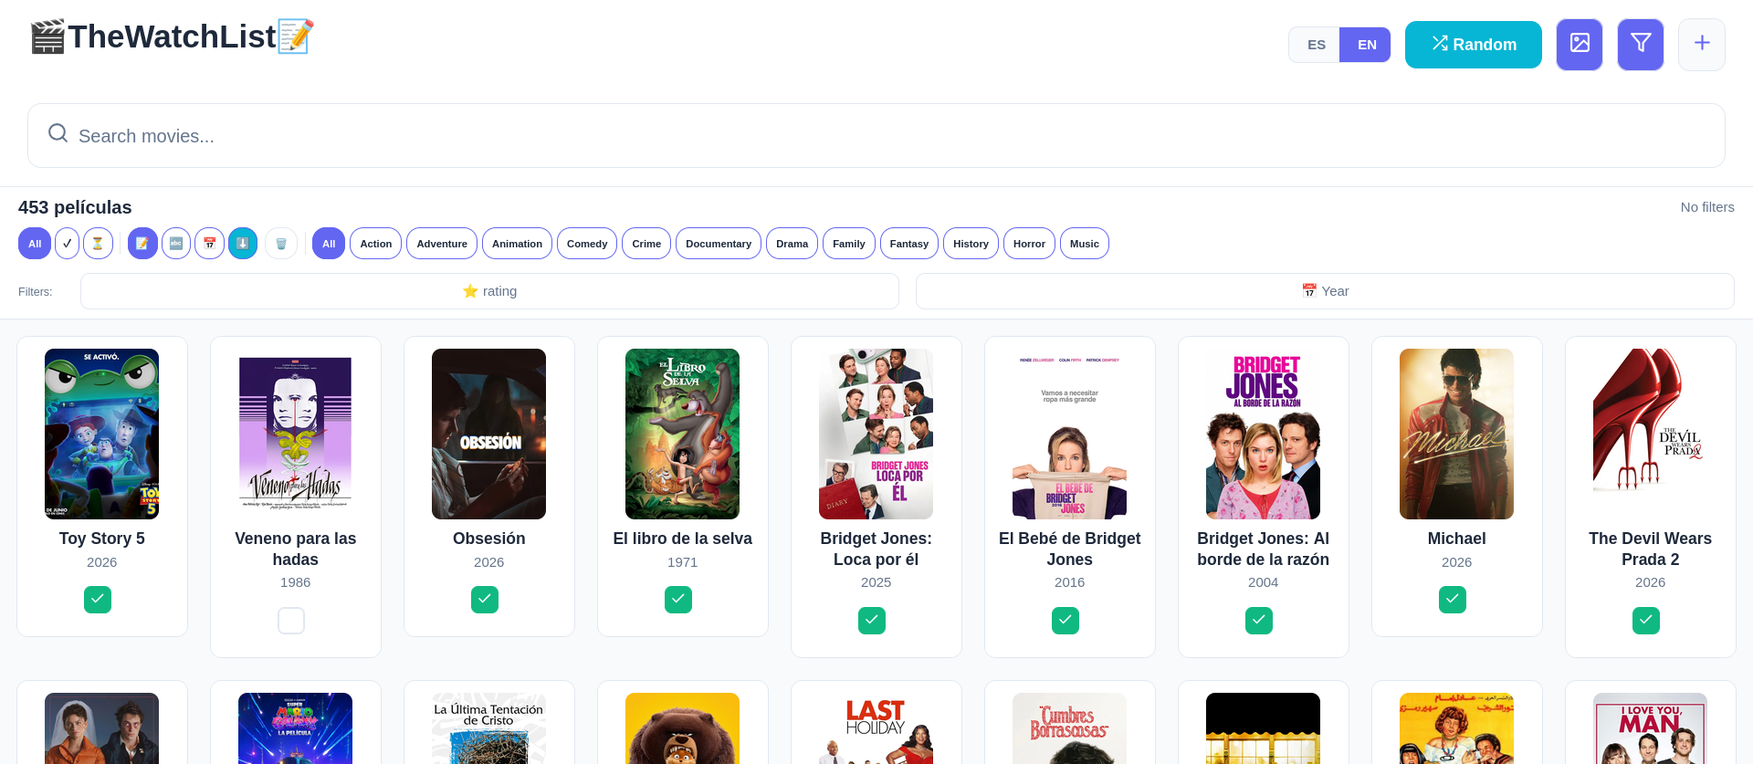Sort alphabetically with the abc icon

click(x=176, y=244)
